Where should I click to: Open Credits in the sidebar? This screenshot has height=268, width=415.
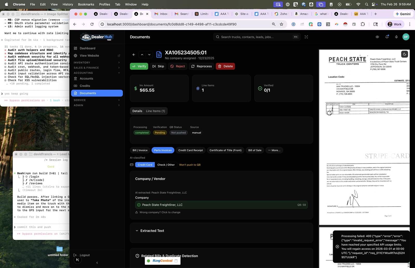pyautogui.click(x=85, y=86)
